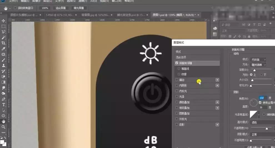Filter layers by type layers icon

tap(254, 25)
